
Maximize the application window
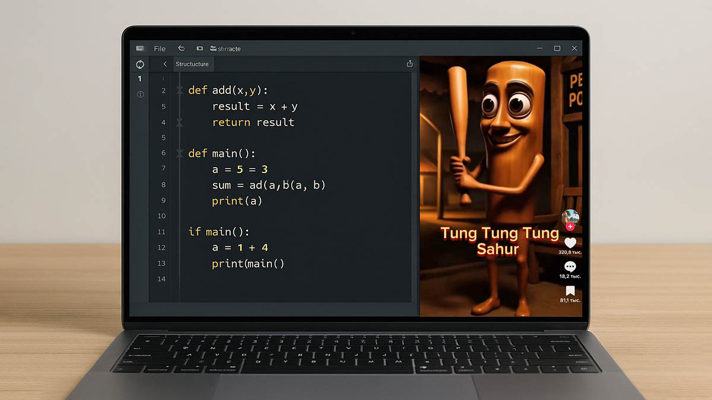click(x=557, y=49)
